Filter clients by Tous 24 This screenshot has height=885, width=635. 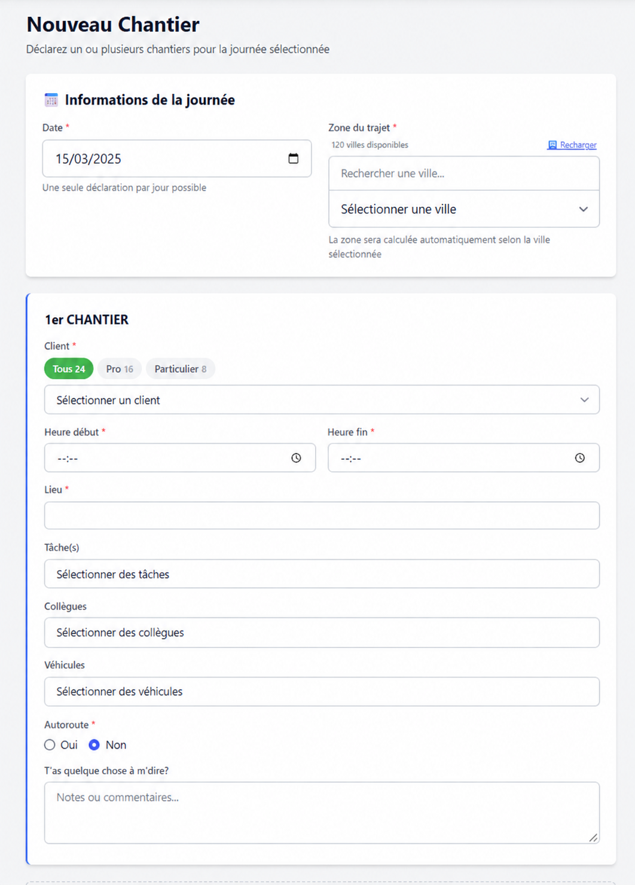[69, 369]
